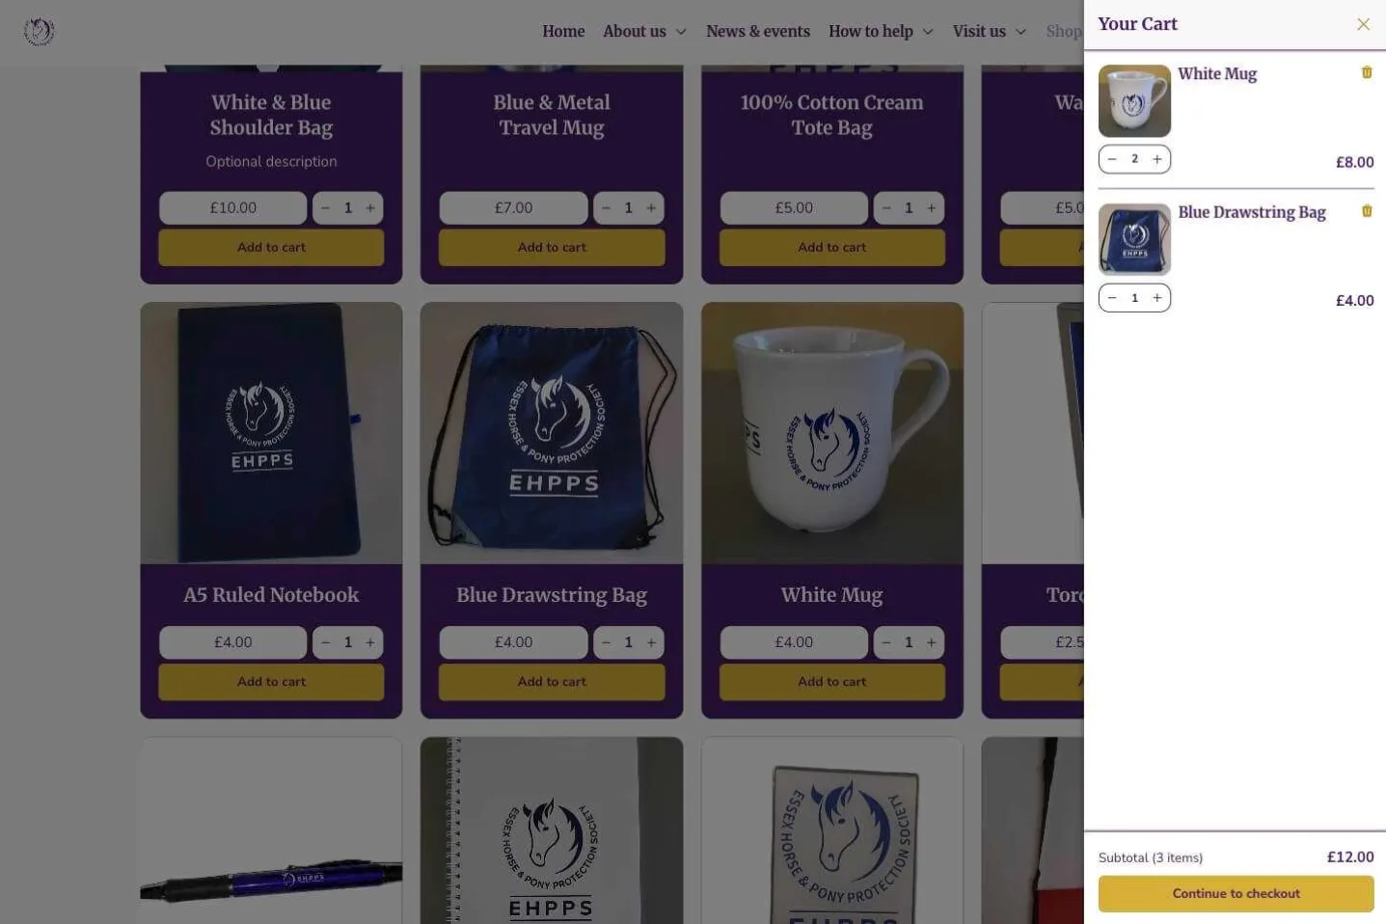Increase quantity of White & Blue Shoulder Bag
The image size is (1386, 924).
point(370,207)
